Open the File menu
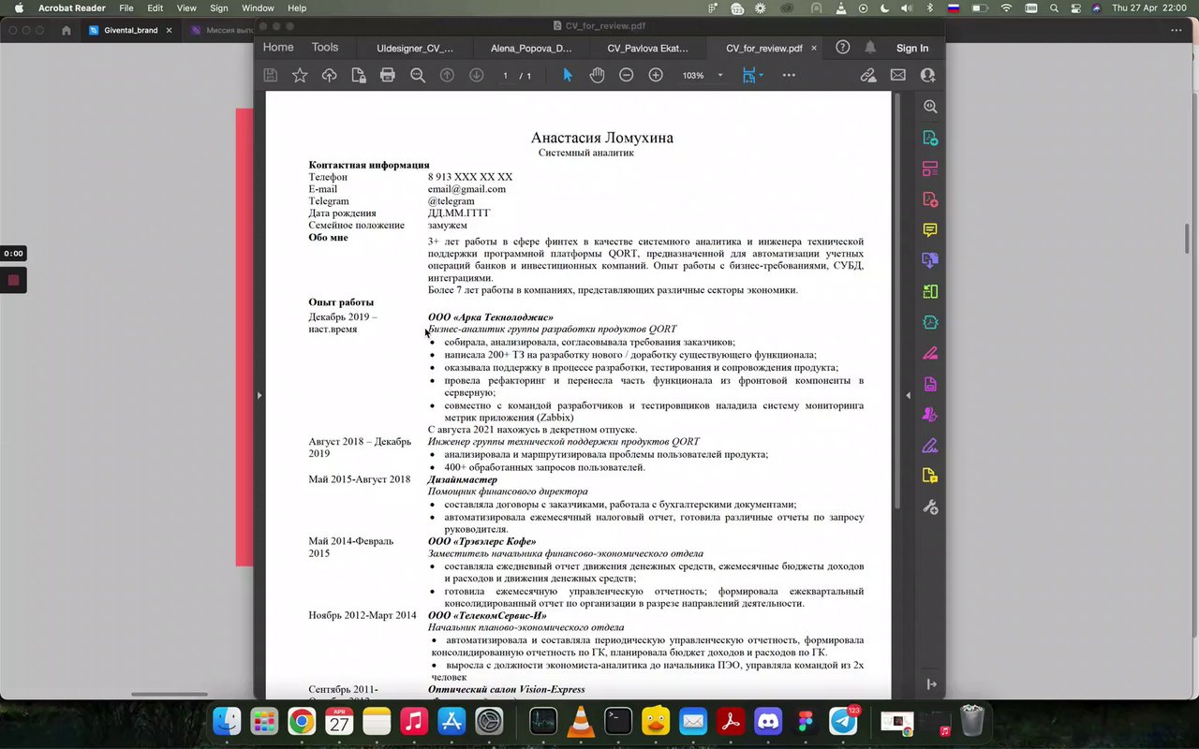The height and width of the screenshot is (749, 1199). click(x=126, y=7)
